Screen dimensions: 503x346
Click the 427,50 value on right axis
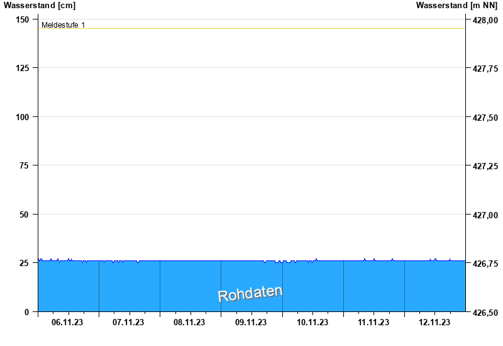point(485,118)
